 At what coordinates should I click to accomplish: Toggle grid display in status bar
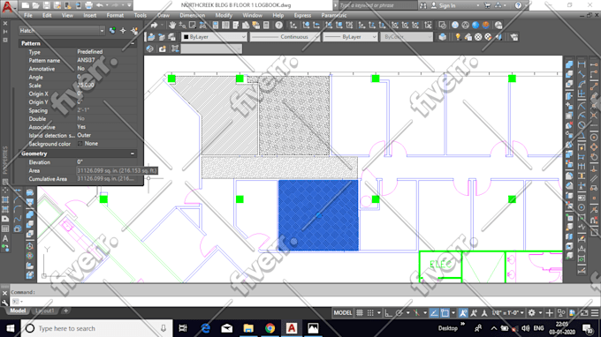pos(360,313)
